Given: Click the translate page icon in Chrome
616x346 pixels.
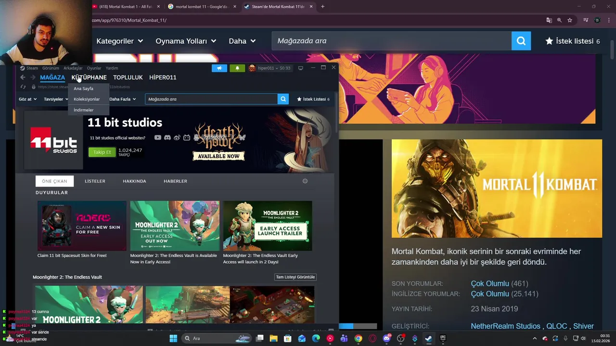Looking at the screenshot, I should 549,20.
